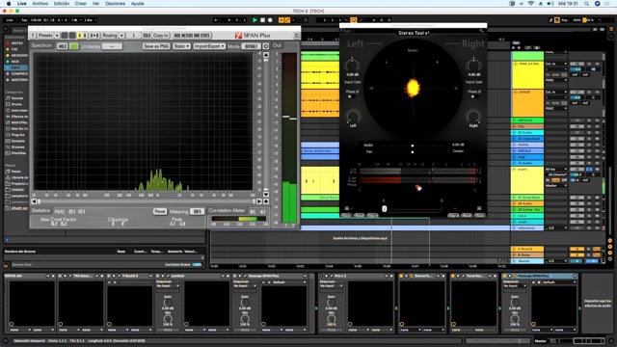Click the SPAN spectrum scroll-right arrow
The width and height of the screenshot is (617, 347).
point(259,201)
